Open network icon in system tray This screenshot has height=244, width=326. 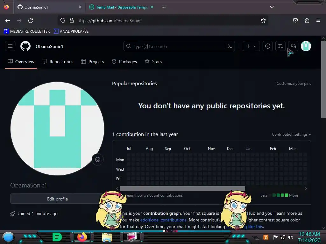pyautogui.click(x=283, y=237)
